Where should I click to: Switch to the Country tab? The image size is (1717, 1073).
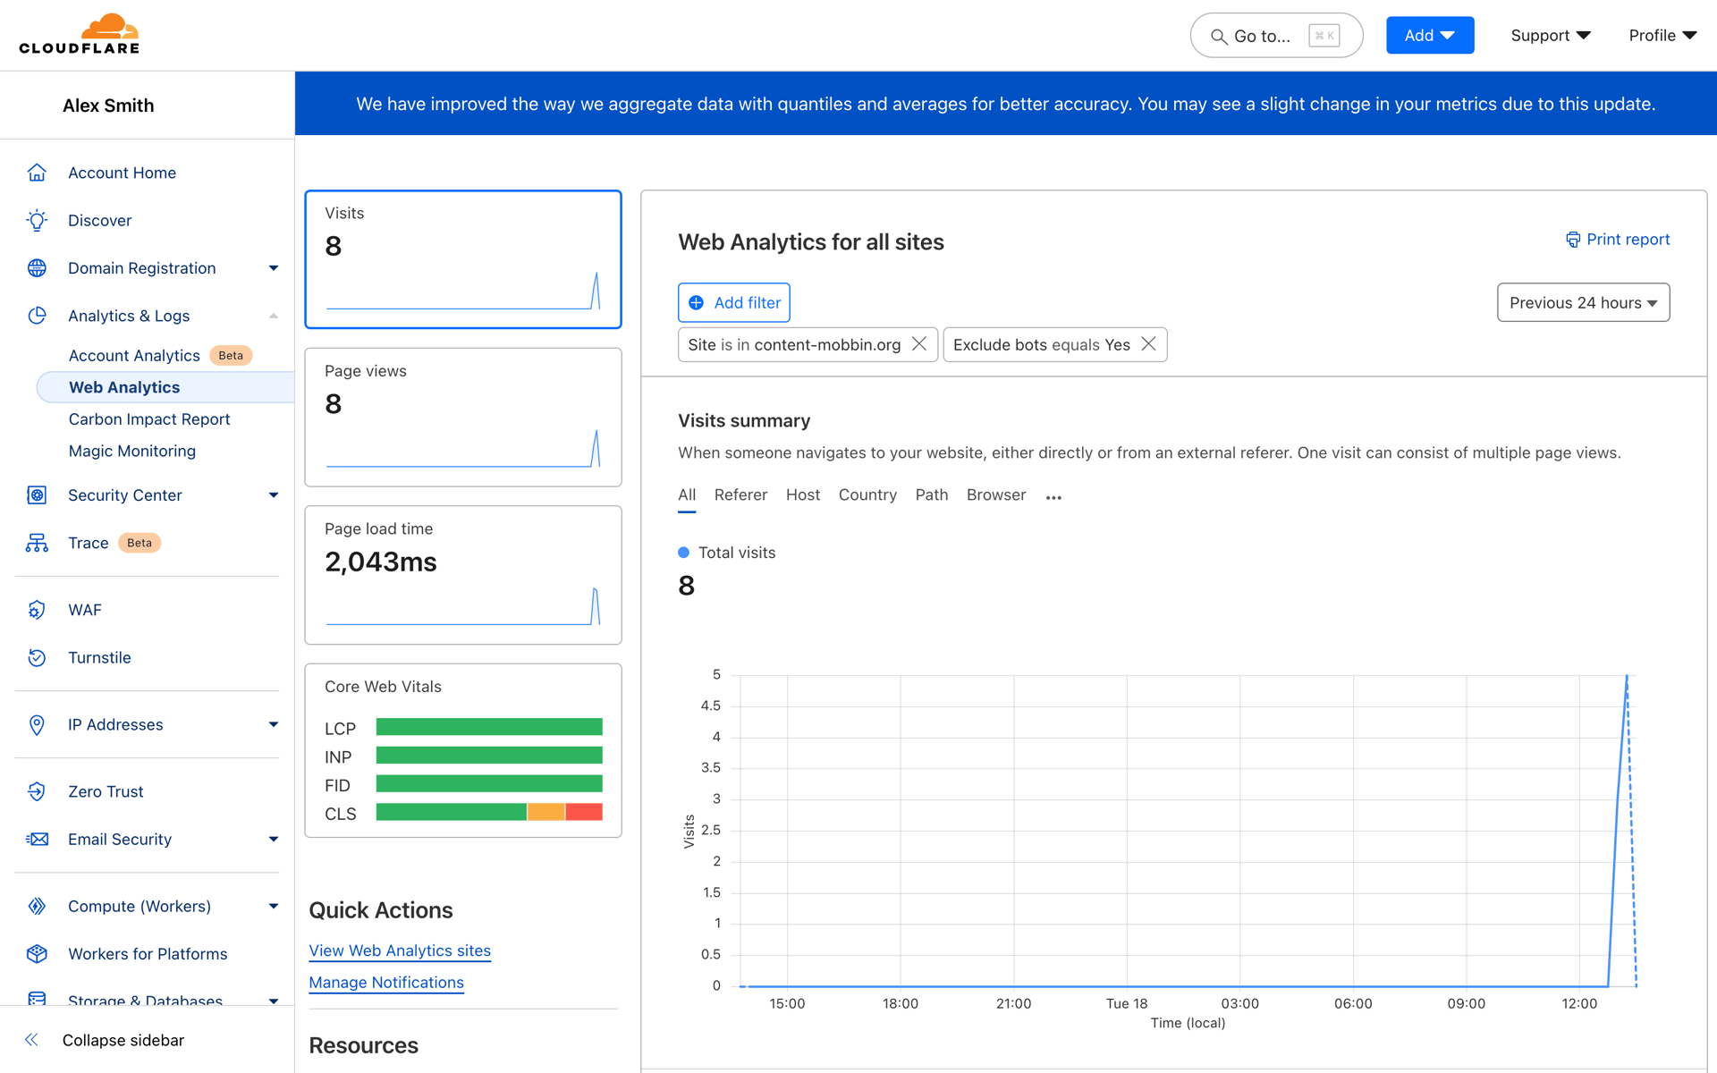click(x=867, y=495)
